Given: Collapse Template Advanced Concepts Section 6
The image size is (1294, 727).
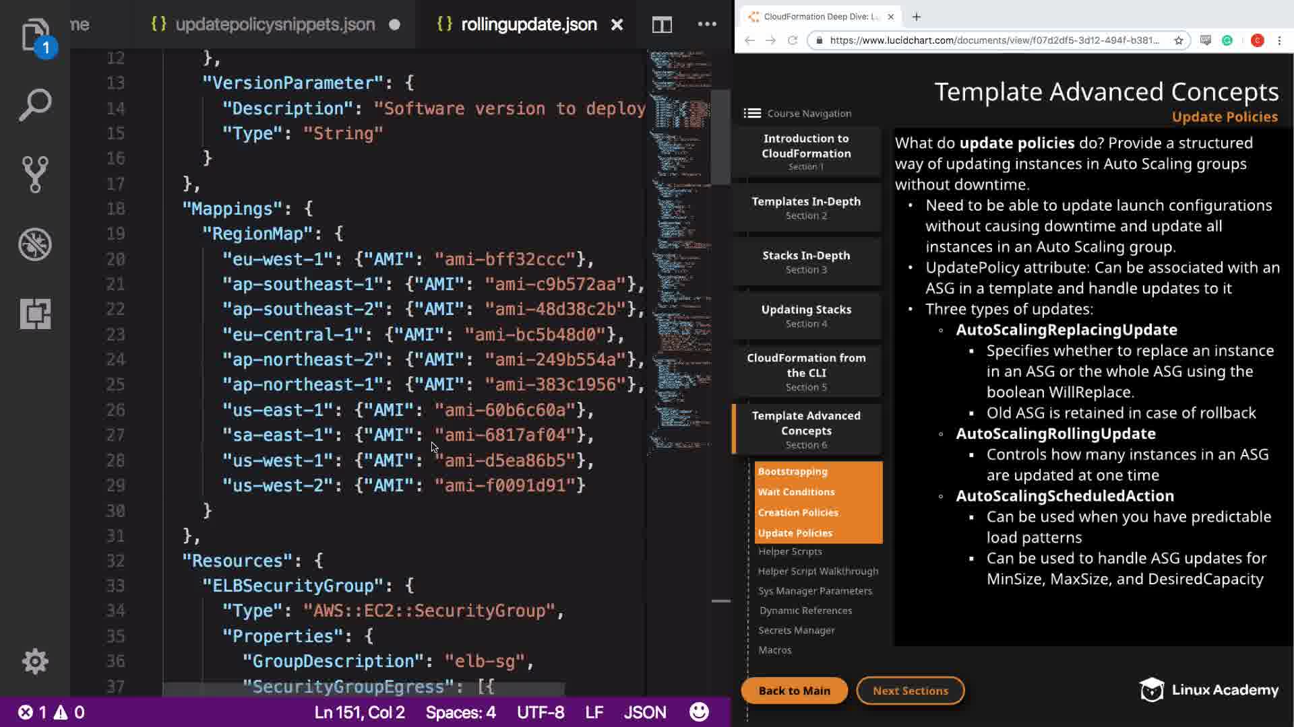Looking at the screenshot, I should (806, 429).
